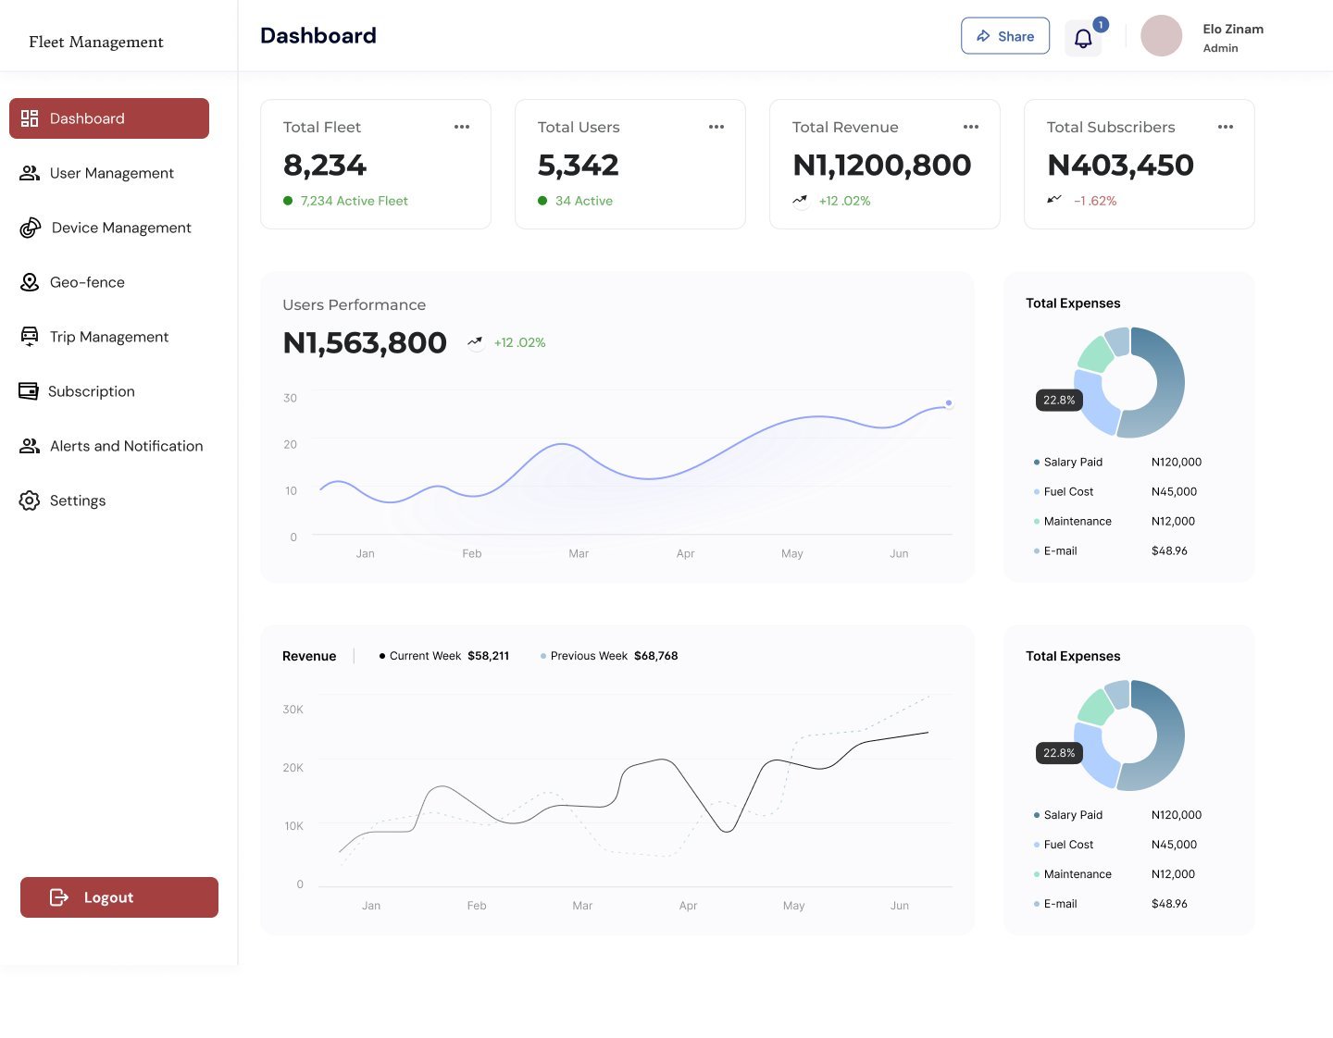
Task: Click the upper donut chart 22.8% label
Action: pyautogui.click(x=1059, y=400)
